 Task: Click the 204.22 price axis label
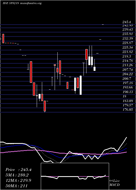(x=128, y=74)
